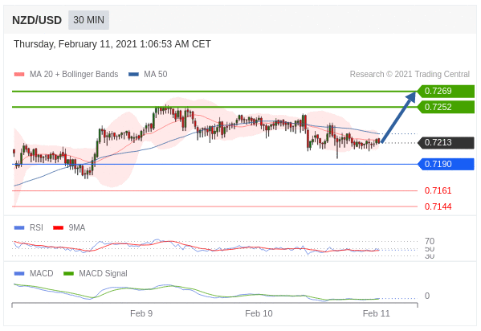Click the 0.7144 red support value

pyautogui.click(x=438, y=206)
